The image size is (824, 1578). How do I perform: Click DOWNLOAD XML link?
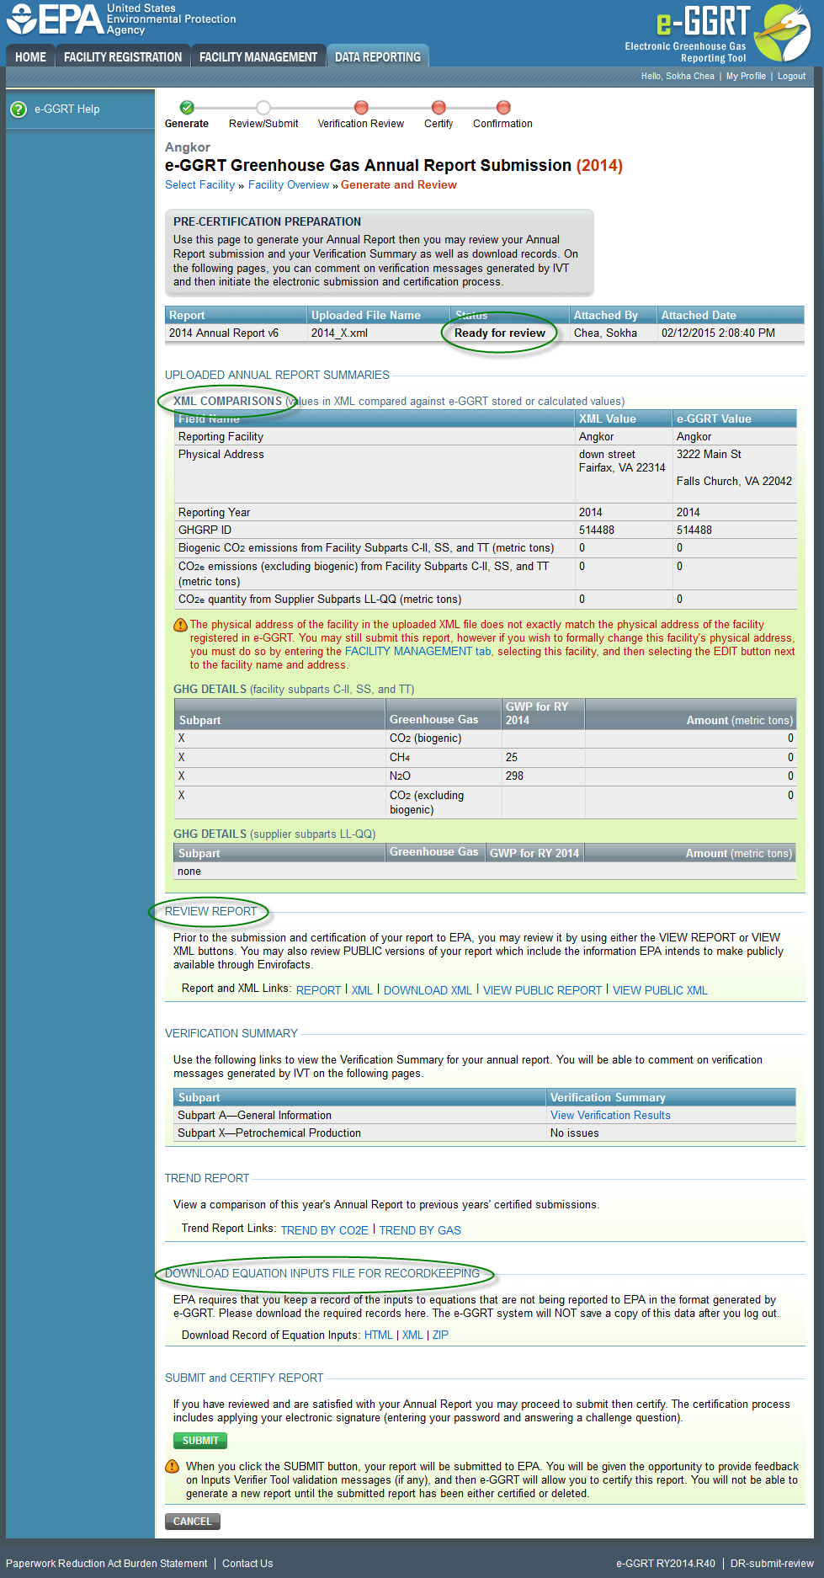point(428,990)
